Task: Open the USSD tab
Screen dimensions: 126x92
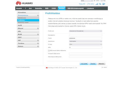Action: 54,8
